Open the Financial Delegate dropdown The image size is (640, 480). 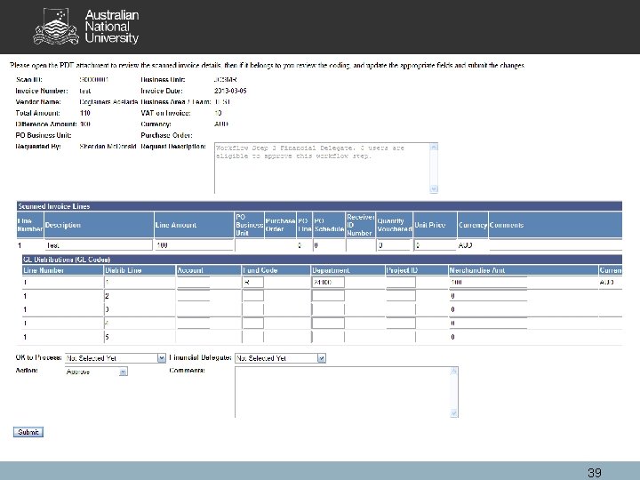(280, 358)
